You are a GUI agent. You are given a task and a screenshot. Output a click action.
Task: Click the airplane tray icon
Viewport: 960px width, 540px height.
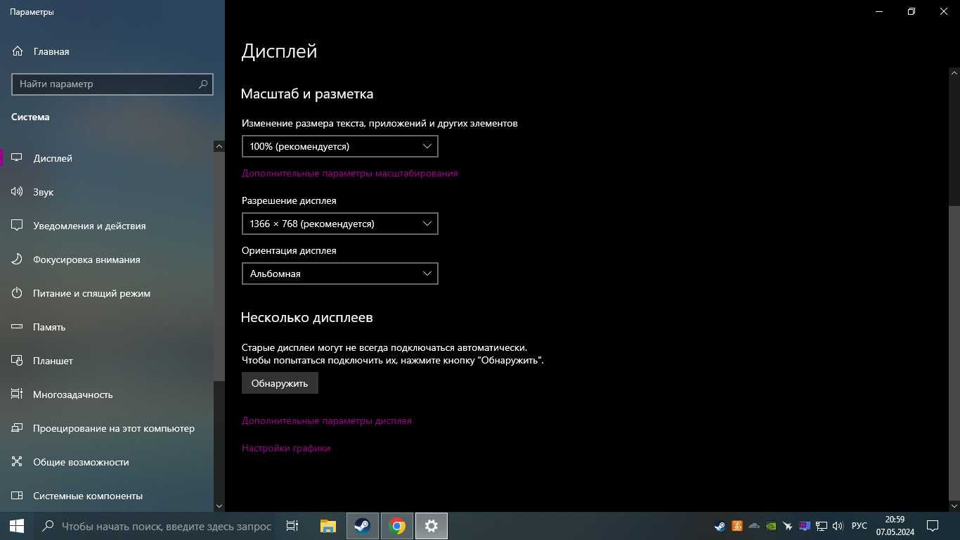click(788, 526)
